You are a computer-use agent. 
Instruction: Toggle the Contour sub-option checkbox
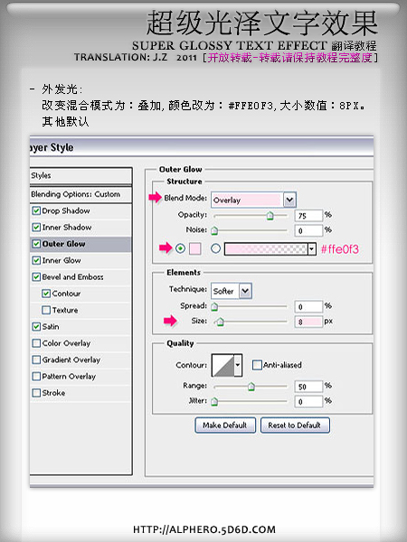point(46,294)
